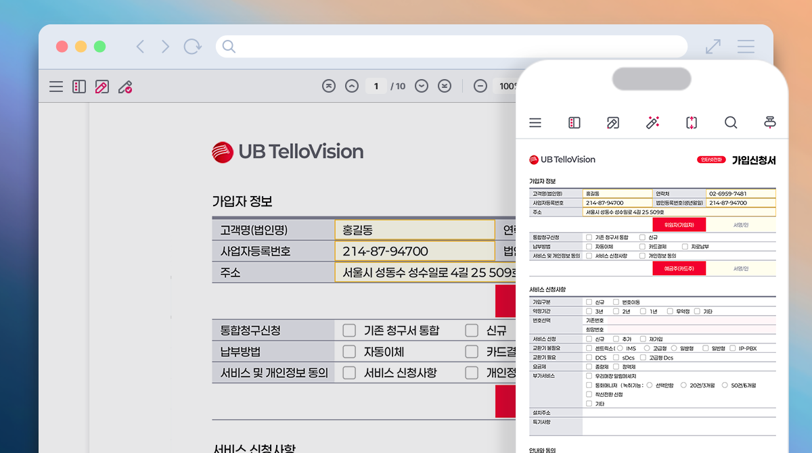812x453 pixels.
Task: Click 서명/인 field beside 위임자(가입자)
Action: (x=741, y=225)
